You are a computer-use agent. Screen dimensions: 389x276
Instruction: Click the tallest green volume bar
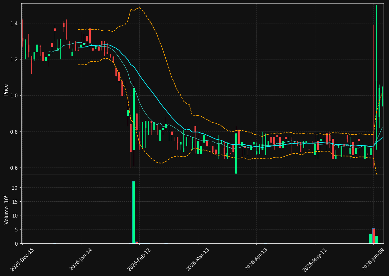click(x=134, y=212)
